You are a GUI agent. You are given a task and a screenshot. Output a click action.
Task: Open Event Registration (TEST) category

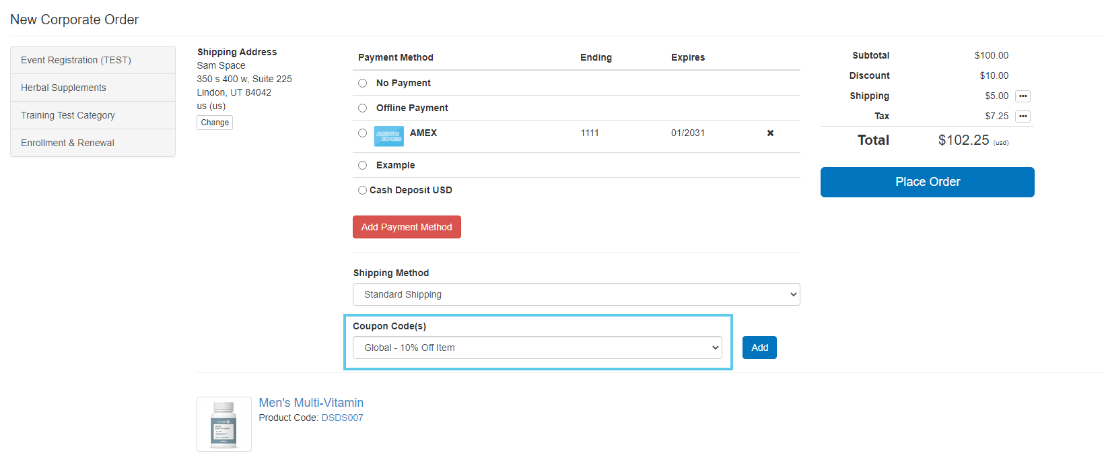click(93, 60)
